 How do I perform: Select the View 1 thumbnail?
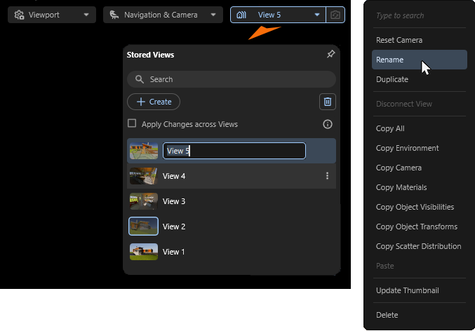tap(144, 252)
